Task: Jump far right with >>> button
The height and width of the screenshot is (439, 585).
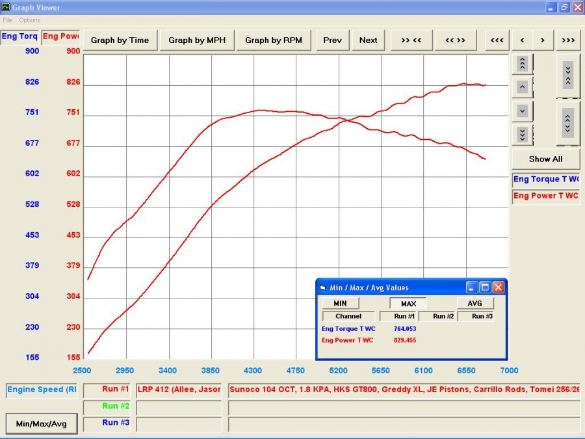Action: click(x=568, y=40)
